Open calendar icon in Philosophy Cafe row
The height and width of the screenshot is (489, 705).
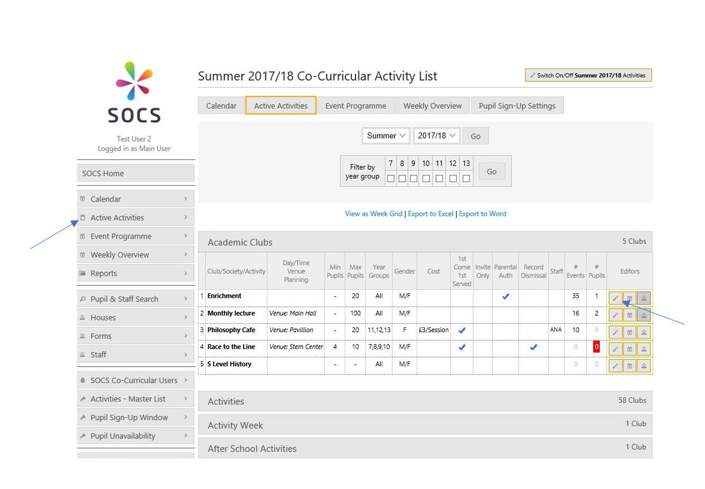(x=630, y=332)
